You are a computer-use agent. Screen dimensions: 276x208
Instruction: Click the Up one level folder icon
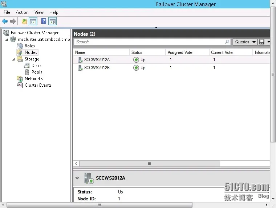[24, 21]
